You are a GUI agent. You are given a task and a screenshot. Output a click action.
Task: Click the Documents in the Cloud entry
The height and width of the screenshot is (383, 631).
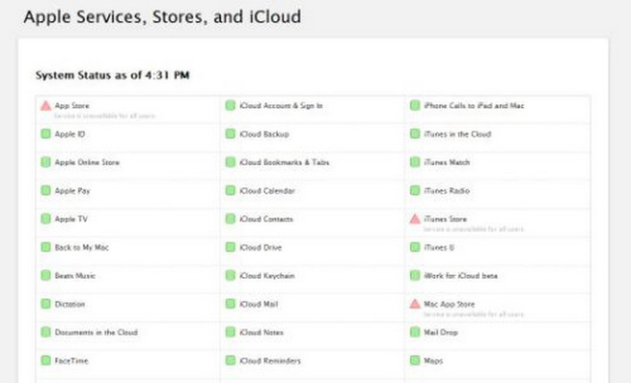96,332
